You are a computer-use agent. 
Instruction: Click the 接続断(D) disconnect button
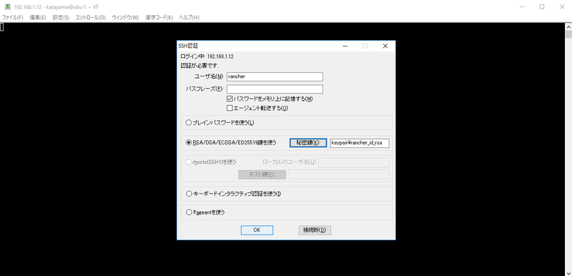point(315,230)
